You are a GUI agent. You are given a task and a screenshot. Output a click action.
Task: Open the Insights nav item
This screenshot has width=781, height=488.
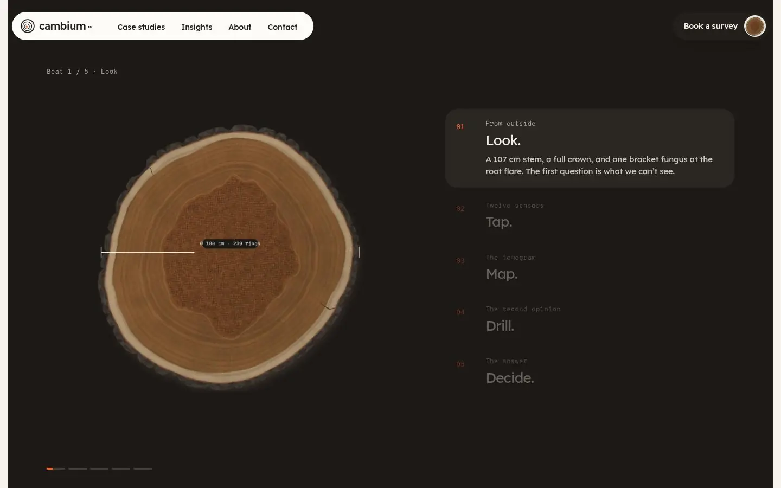click(x=196, y=27)
